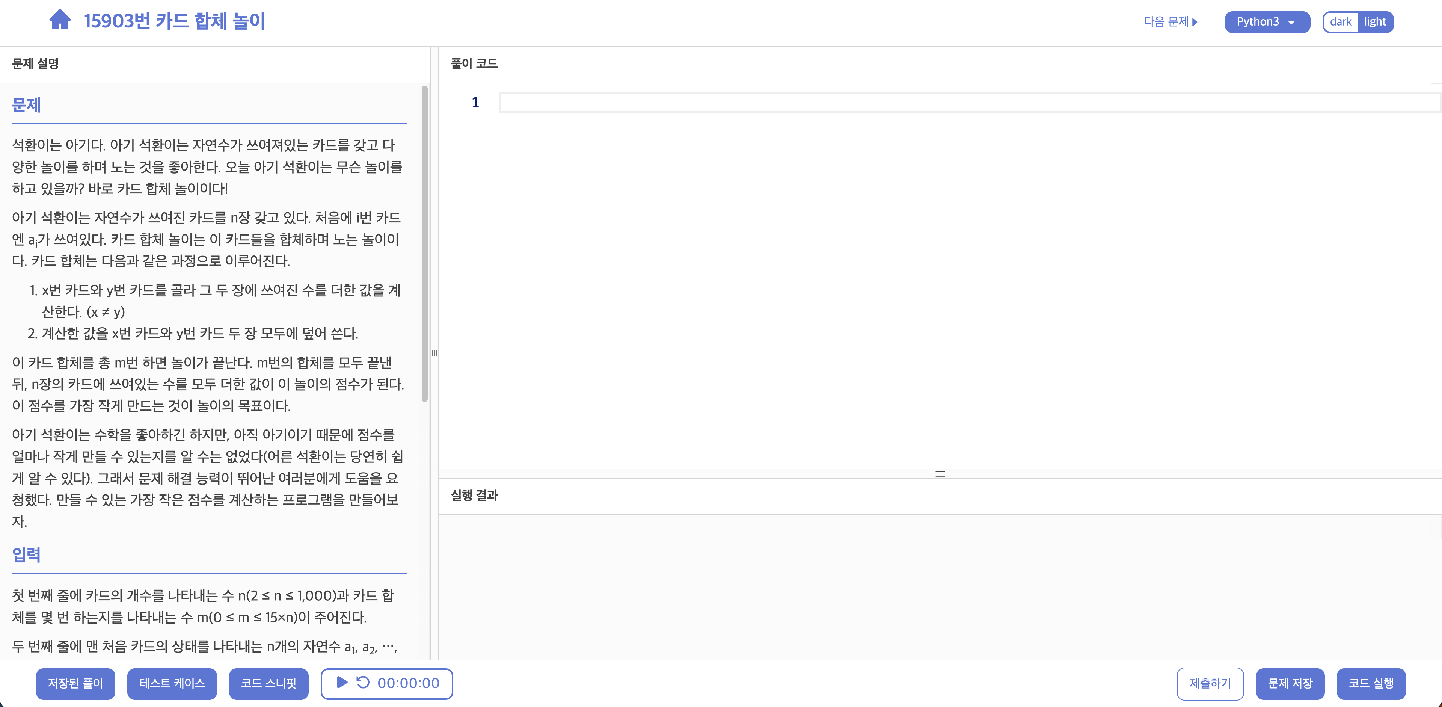Click the next problem arrow icon
The image size is (1442, 707).
tap(1195, 22)
